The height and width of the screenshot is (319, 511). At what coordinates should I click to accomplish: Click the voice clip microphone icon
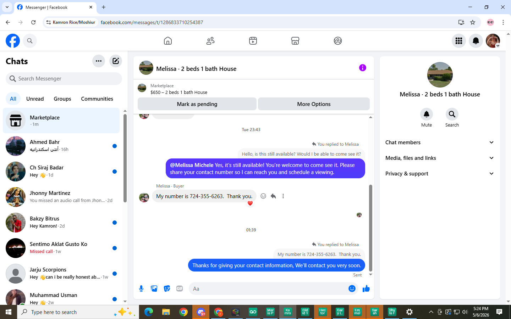point(141,289)
